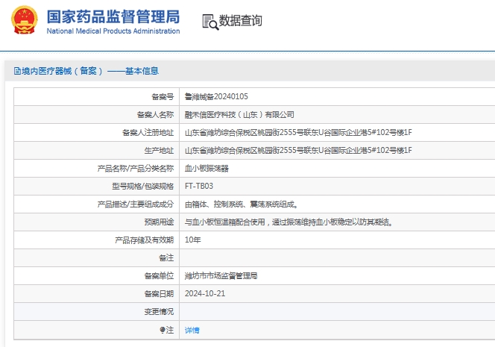The height and width of the screenshot is (347, 495).
Task: Click the 备案人注册地址 address value
Action: tap(298, 132)
